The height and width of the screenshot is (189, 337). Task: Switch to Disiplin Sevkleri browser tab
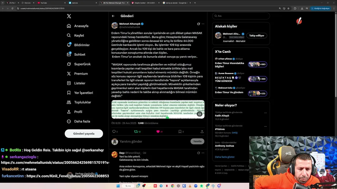click(x=146, y=3)
